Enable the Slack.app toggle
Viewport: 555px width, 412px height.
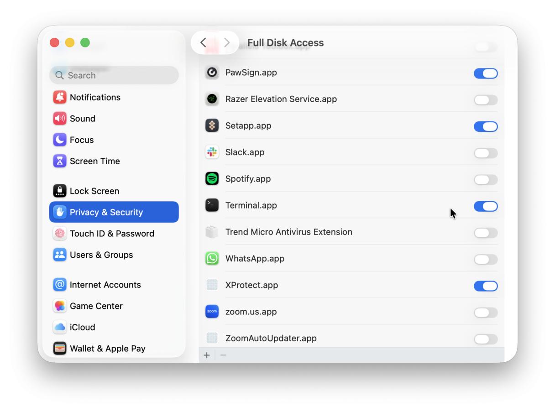click(486, 153)
